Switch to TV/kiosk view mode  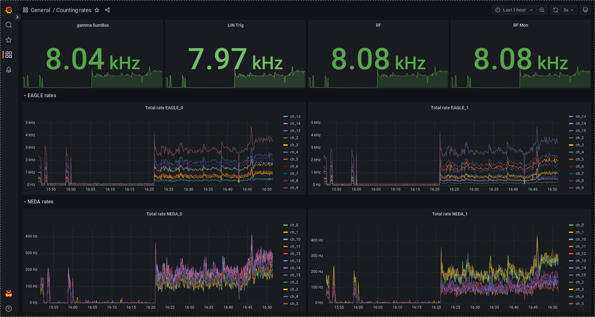click(x=585, y=10)
